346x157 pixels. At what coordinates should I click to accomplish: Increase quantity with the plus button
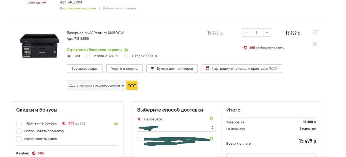point(267,32)
